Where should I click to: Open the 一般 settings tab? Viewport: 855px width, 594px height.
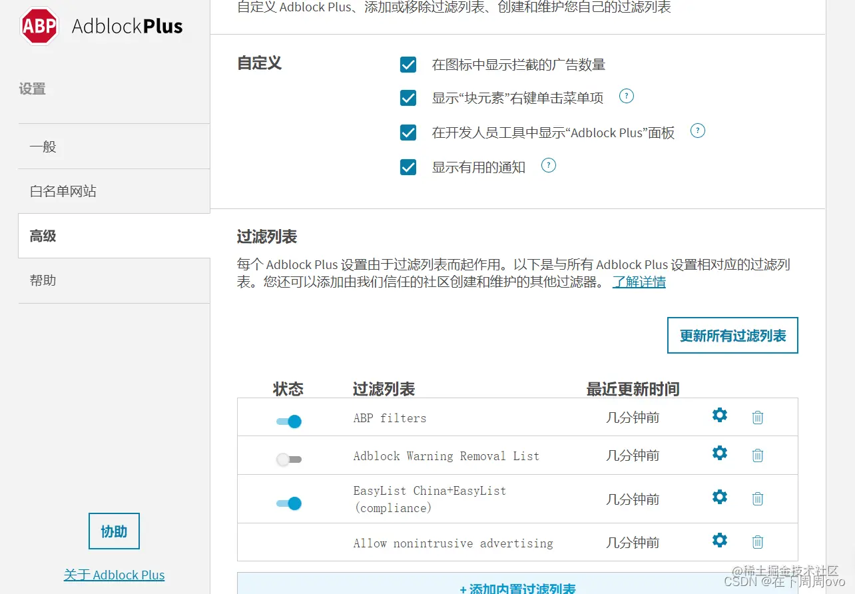[x=114, y=147]
